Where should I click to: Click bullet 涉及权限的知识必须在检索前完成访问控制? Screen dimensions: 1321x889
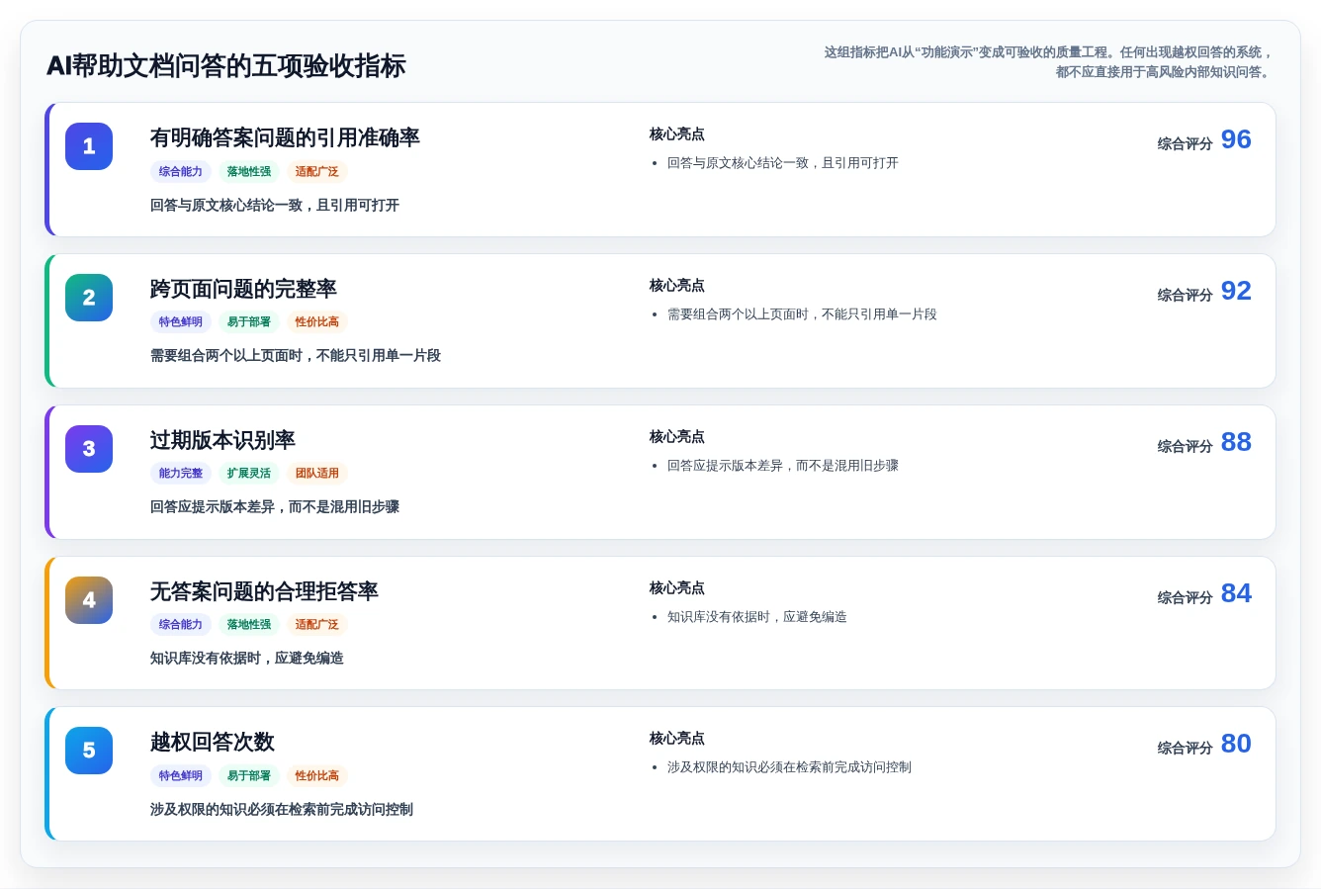coord(789,767)
